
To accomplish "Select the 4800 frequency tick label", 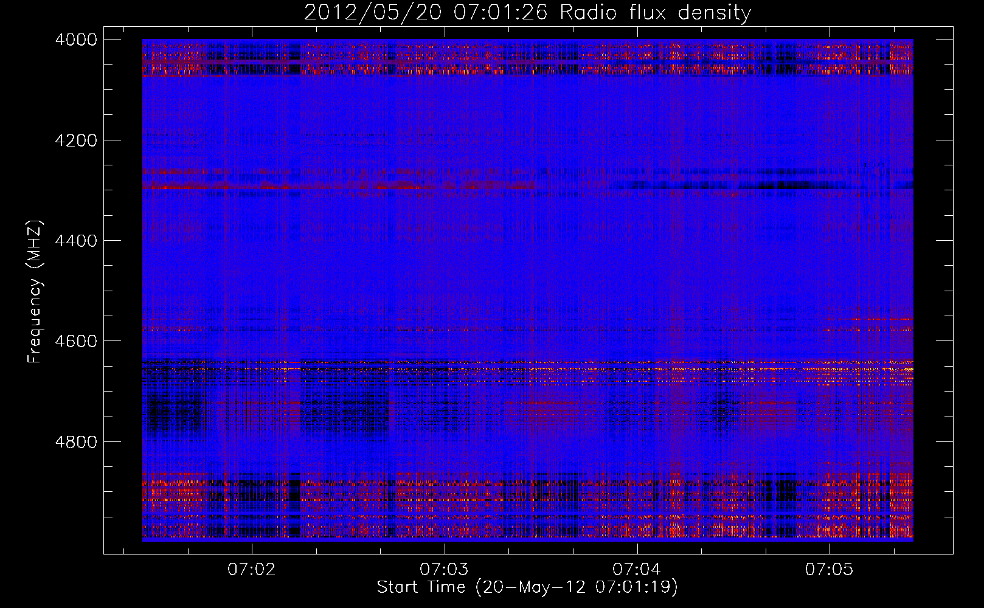I will [x=76, y=441].
